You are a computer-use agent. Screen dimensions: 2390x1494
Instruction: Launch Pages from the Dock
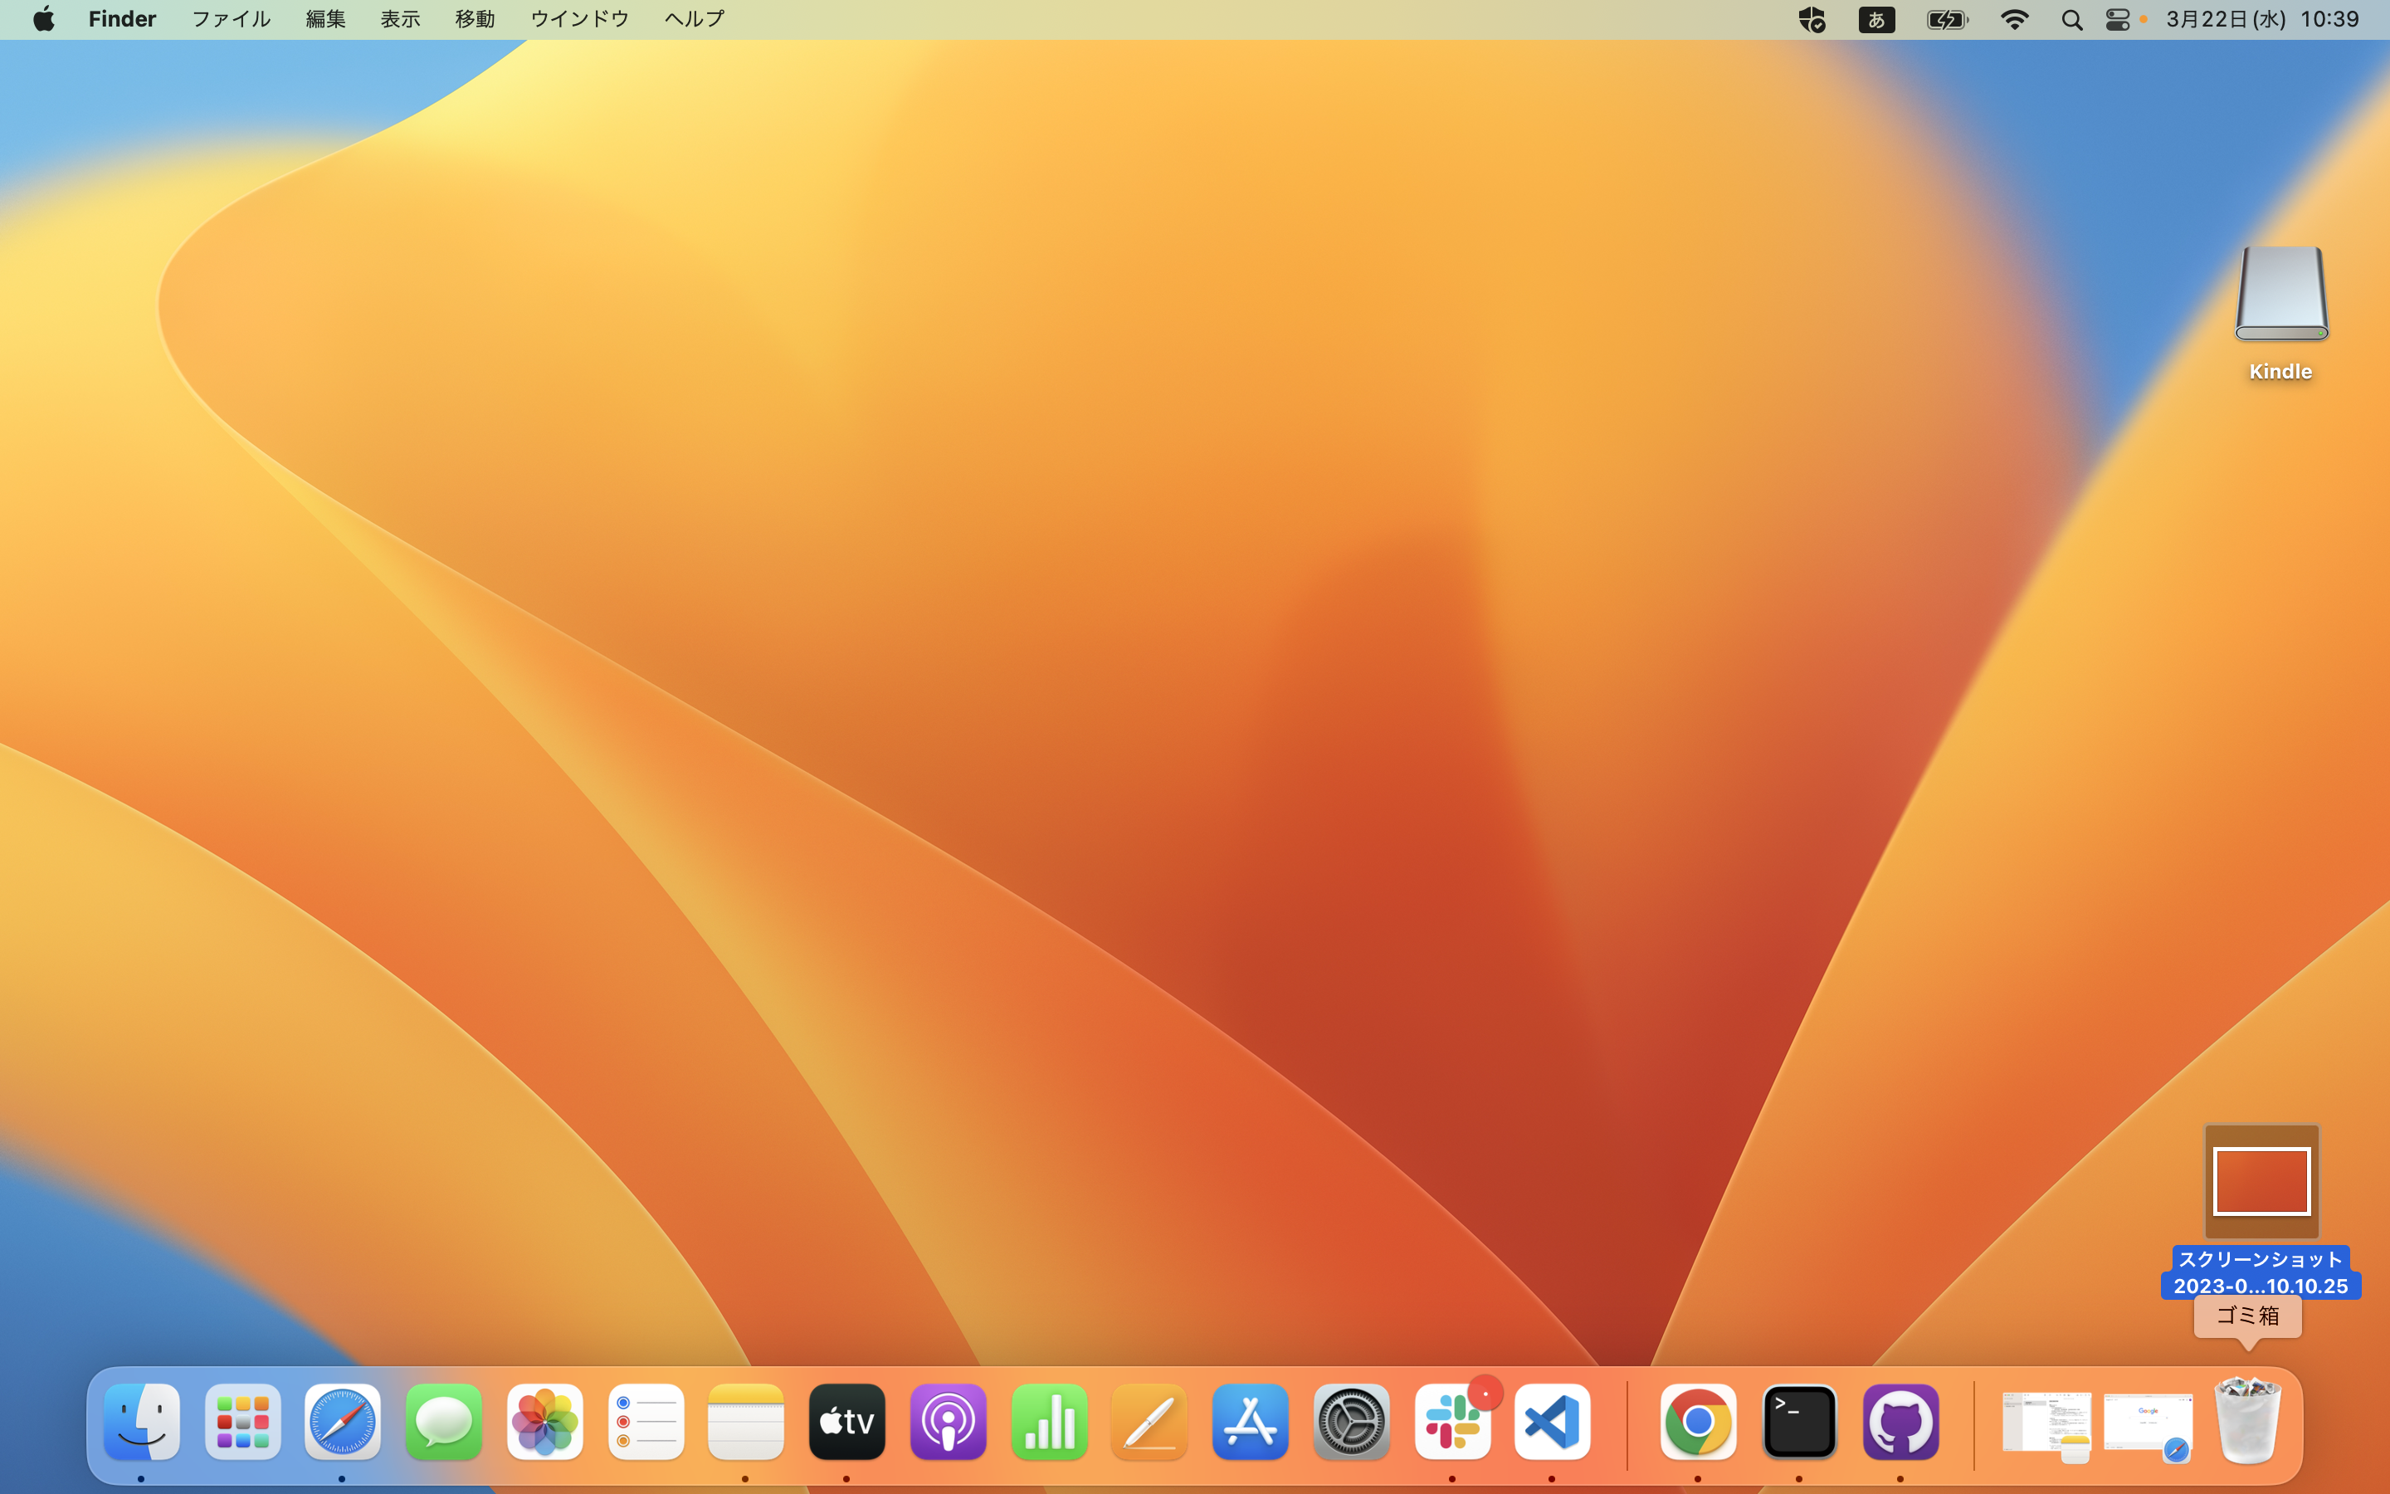[x=1149, y=1422]
